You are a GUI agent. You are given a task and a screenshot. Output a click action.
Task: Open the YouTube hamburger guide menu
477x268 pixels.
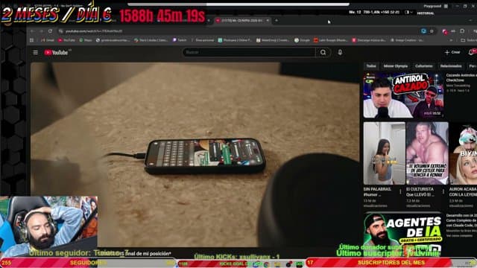tap(35, 53)
